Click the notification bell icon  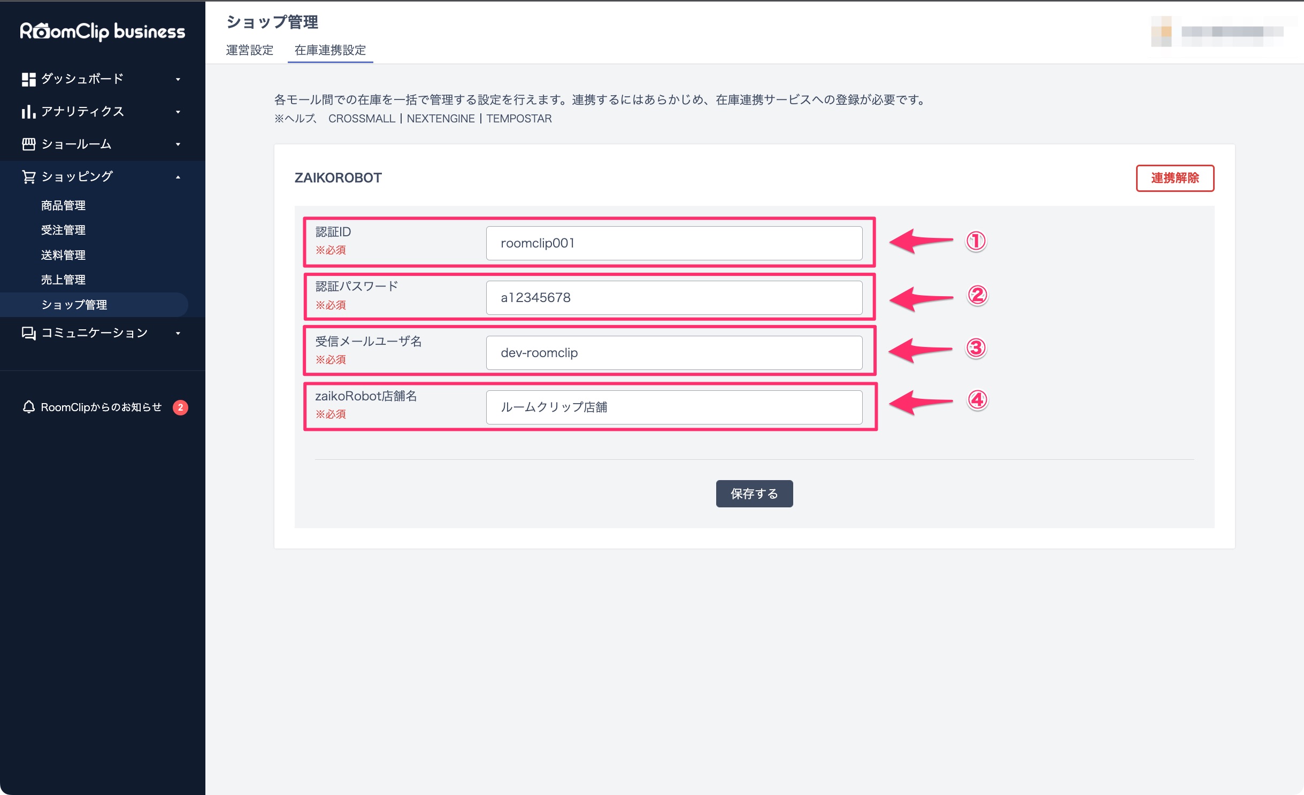(x=28, y=407)
